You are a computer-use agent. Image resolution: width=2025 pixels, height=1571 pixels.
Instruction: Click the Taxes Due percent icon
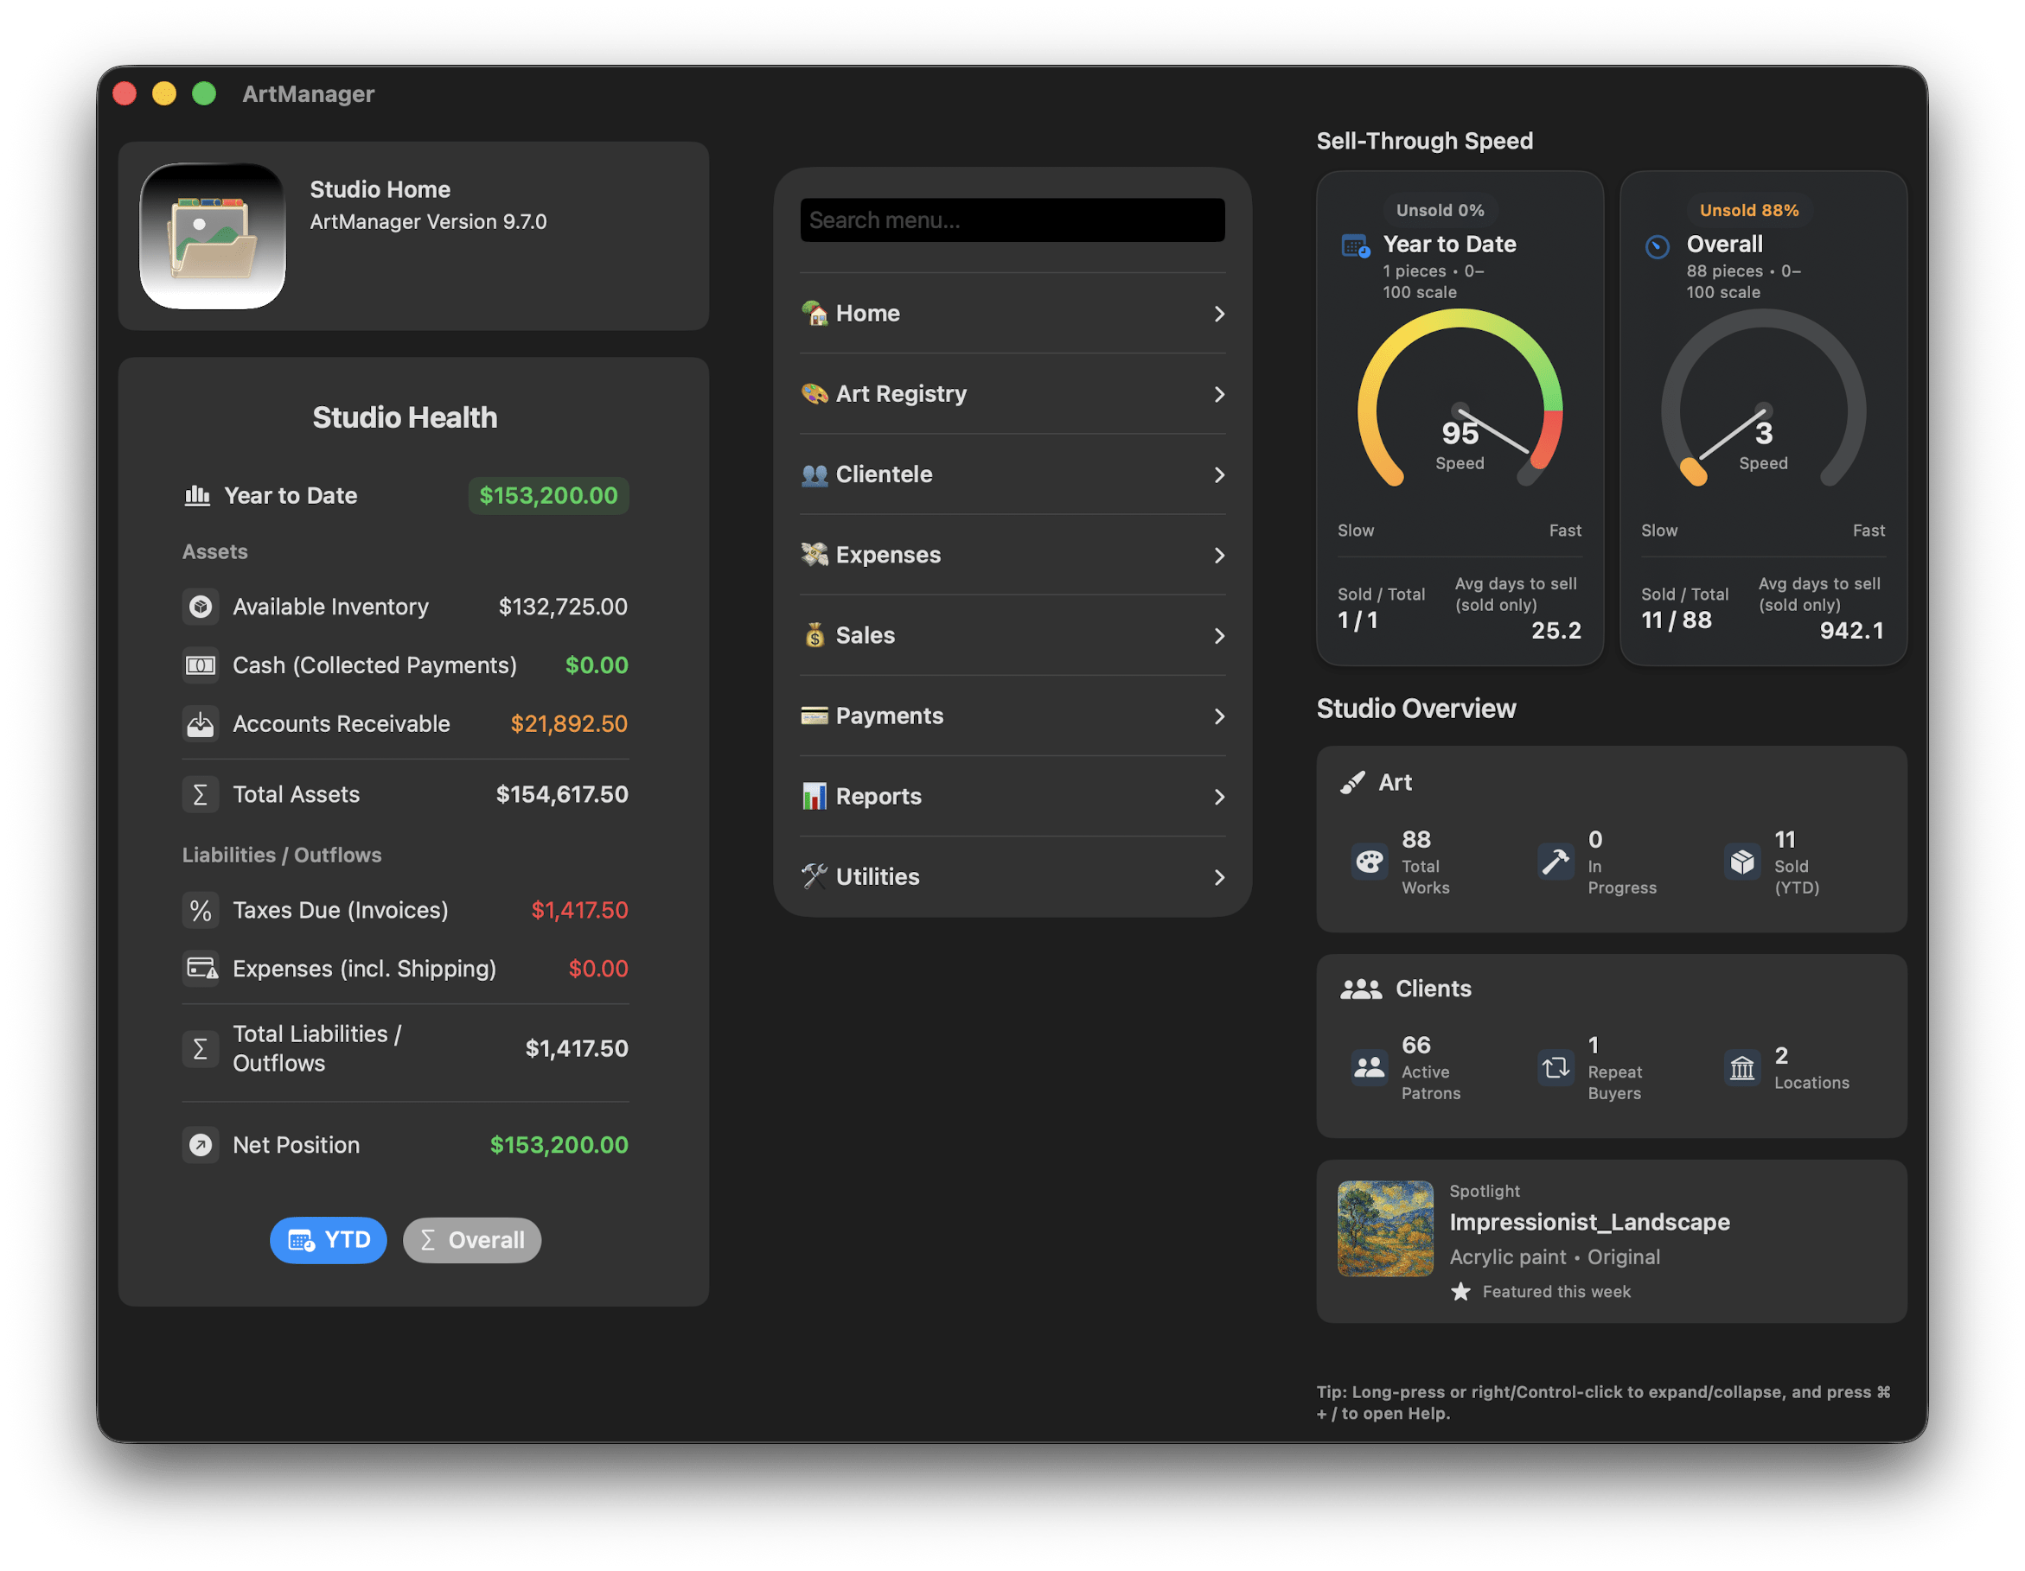(x=201, y=910)
